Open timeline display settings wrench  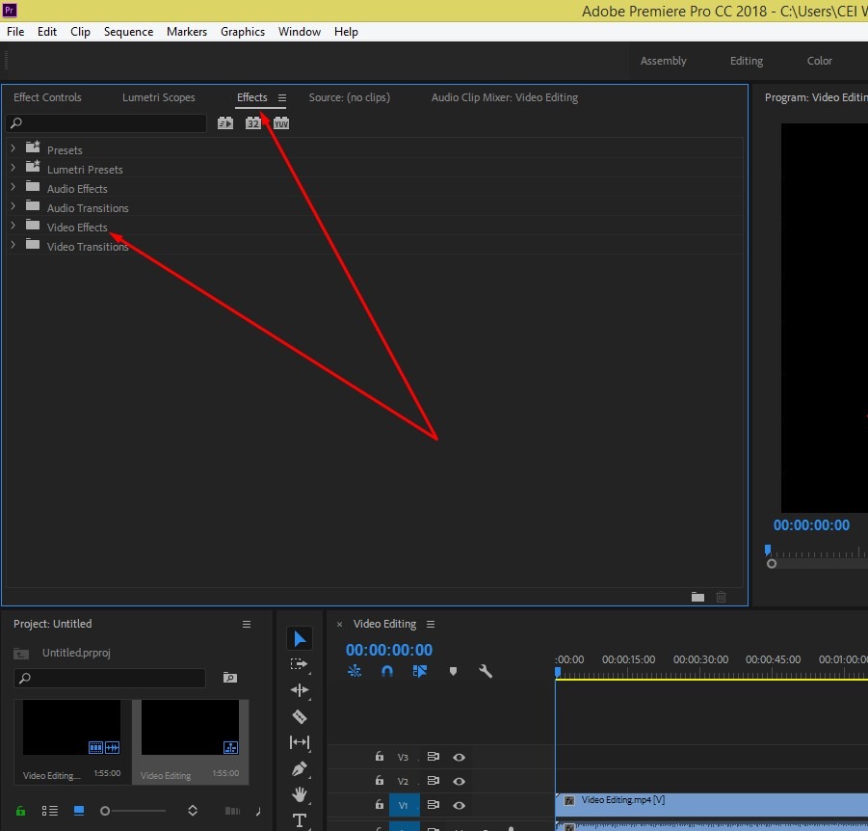click(x=486, y=671)
